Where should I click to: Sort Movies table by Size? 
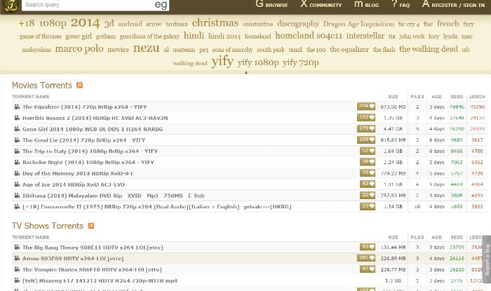[393, 96]
